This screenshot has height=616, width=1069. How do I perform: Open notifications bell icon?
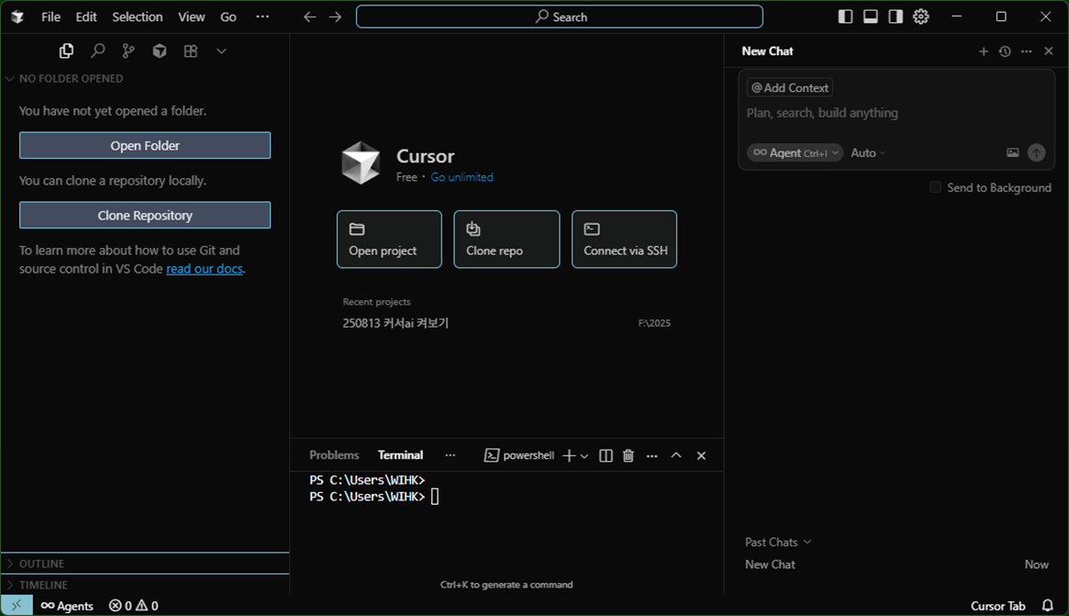(x=1048, y=606)
